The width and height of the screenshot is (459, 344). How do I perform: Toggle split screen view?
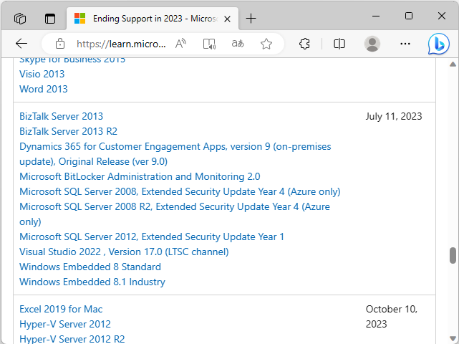[339, 44]
